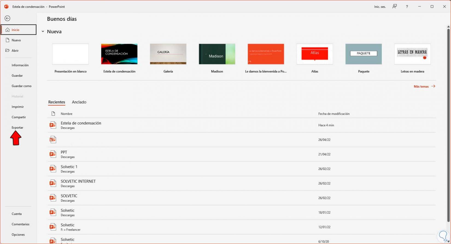
Task: Open the help question mark icon
Action: point(407,7)
